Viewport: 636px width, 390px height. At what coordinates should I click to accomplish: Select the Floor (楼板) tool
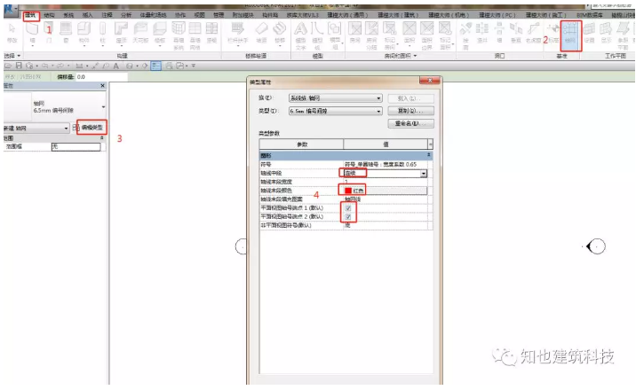point(160,33)
